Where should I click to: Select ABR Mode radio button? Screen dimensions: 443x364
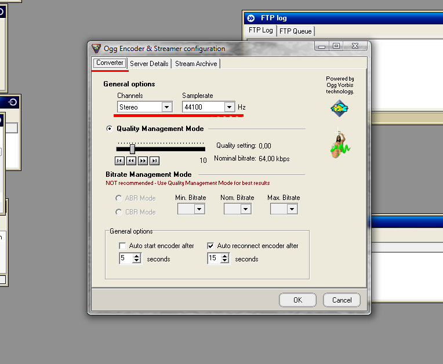(x=119, y=198)
